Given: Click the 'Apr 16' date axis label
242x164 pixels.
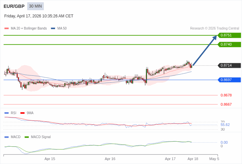Looking at the screenshot, I should (x=110, y=159).
